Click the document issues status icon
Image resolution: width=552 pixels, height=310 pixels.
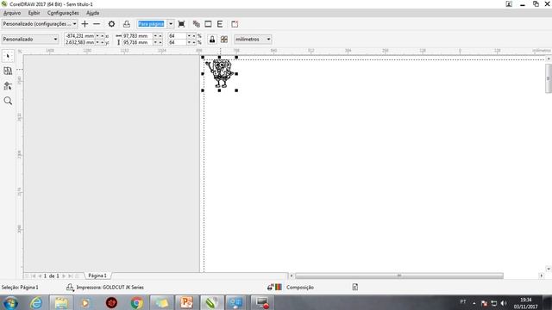point(354,287)
